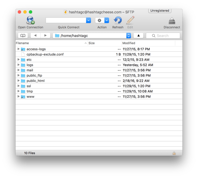Click the public_ftp folder name

click(x=34, y=76)
